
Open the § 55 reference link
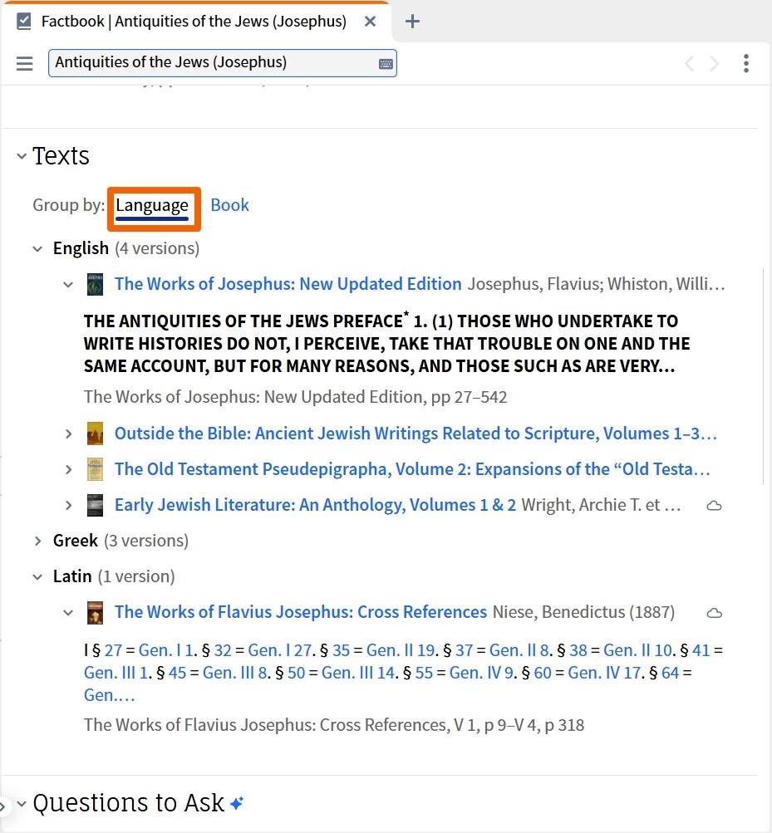coord(425,673)
